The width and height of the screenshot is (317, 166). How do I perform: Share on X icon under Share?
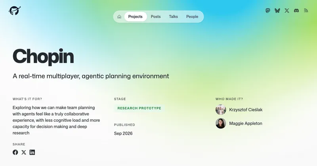(24, 152)
